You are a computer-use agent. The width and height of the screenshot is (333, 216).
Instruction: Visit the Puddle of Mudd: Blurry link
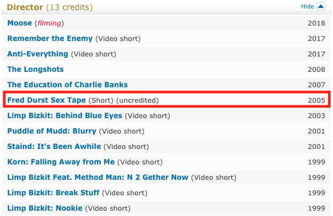(52, 131)
